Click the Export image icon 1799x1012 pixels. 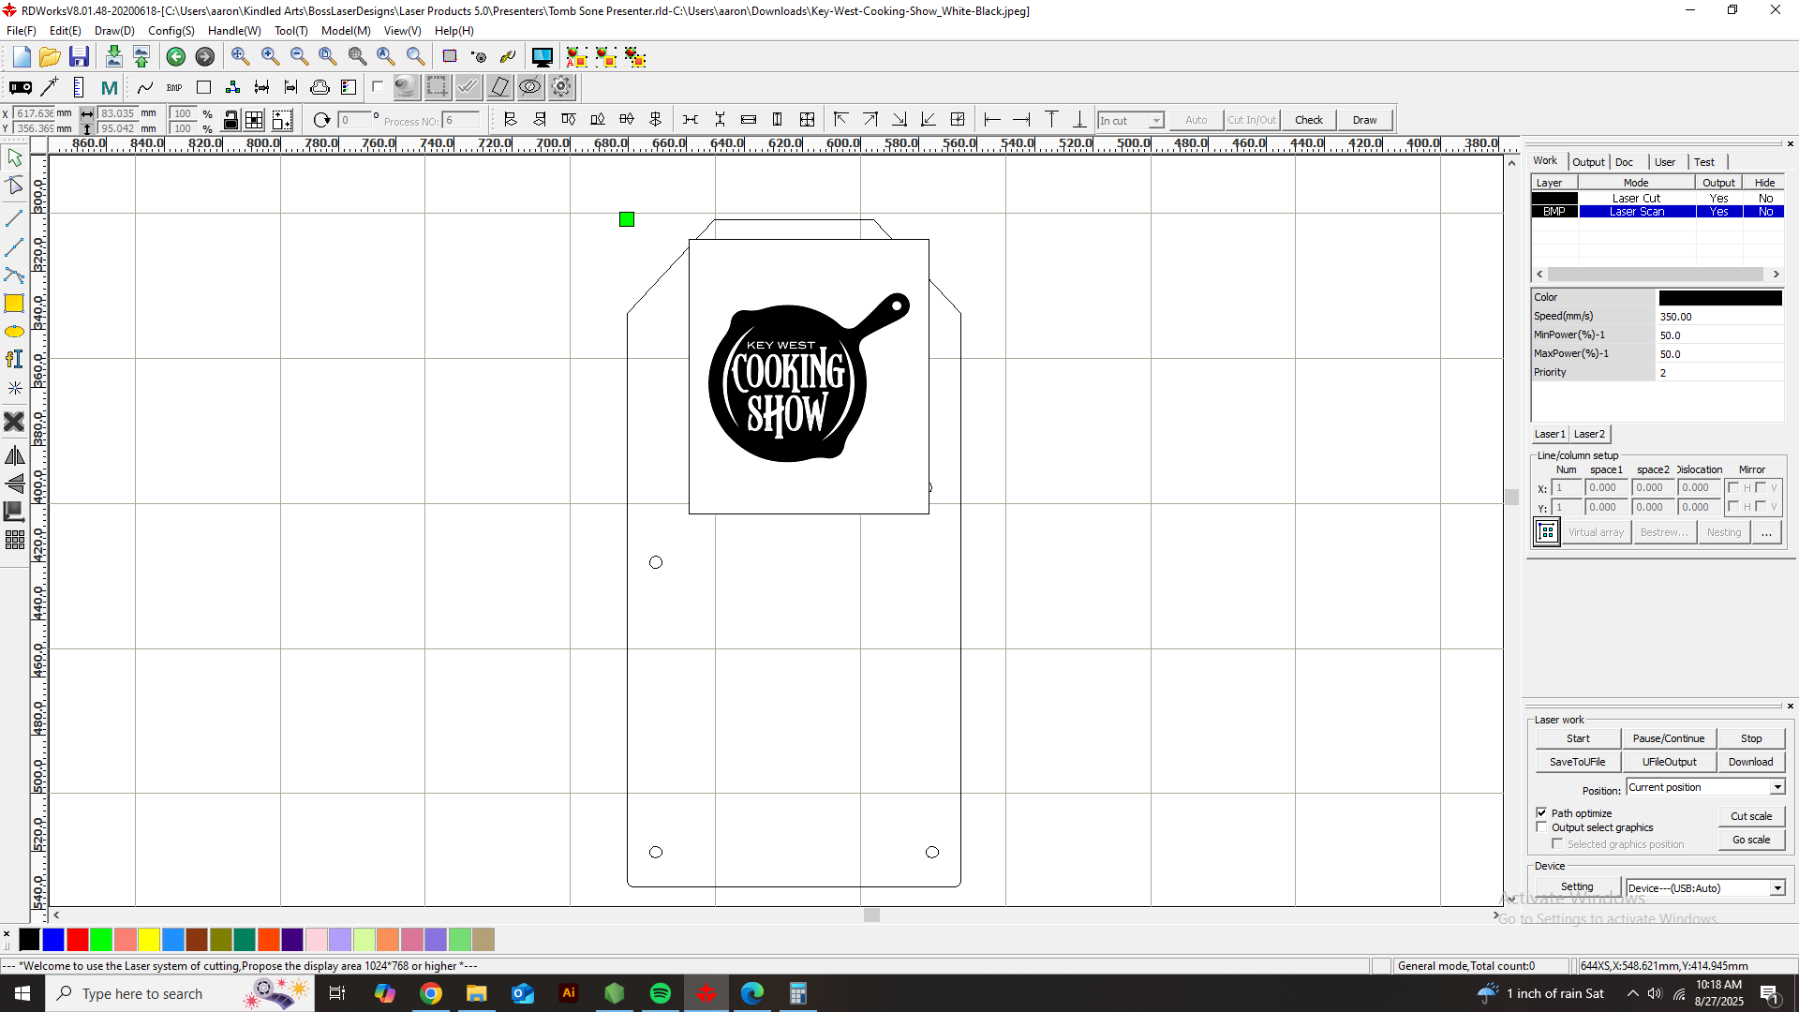pos(141,57)
